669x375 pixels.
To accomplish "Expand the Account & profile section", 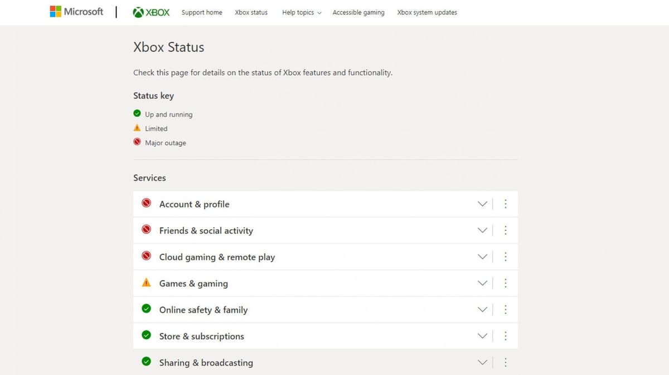I will pos(482,204).
